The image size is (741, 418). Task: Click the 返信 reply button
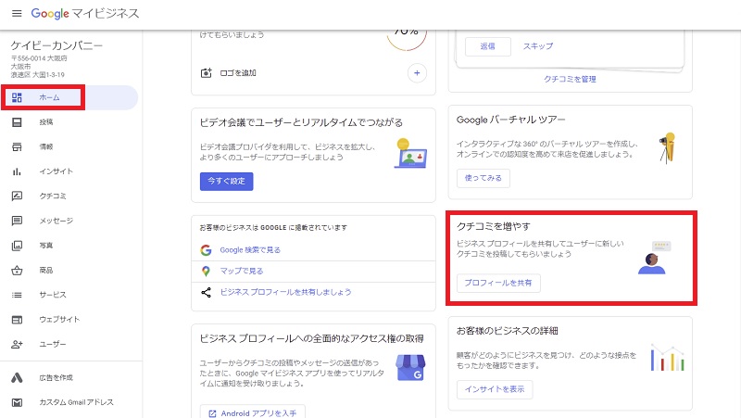(x=488, y=46)
